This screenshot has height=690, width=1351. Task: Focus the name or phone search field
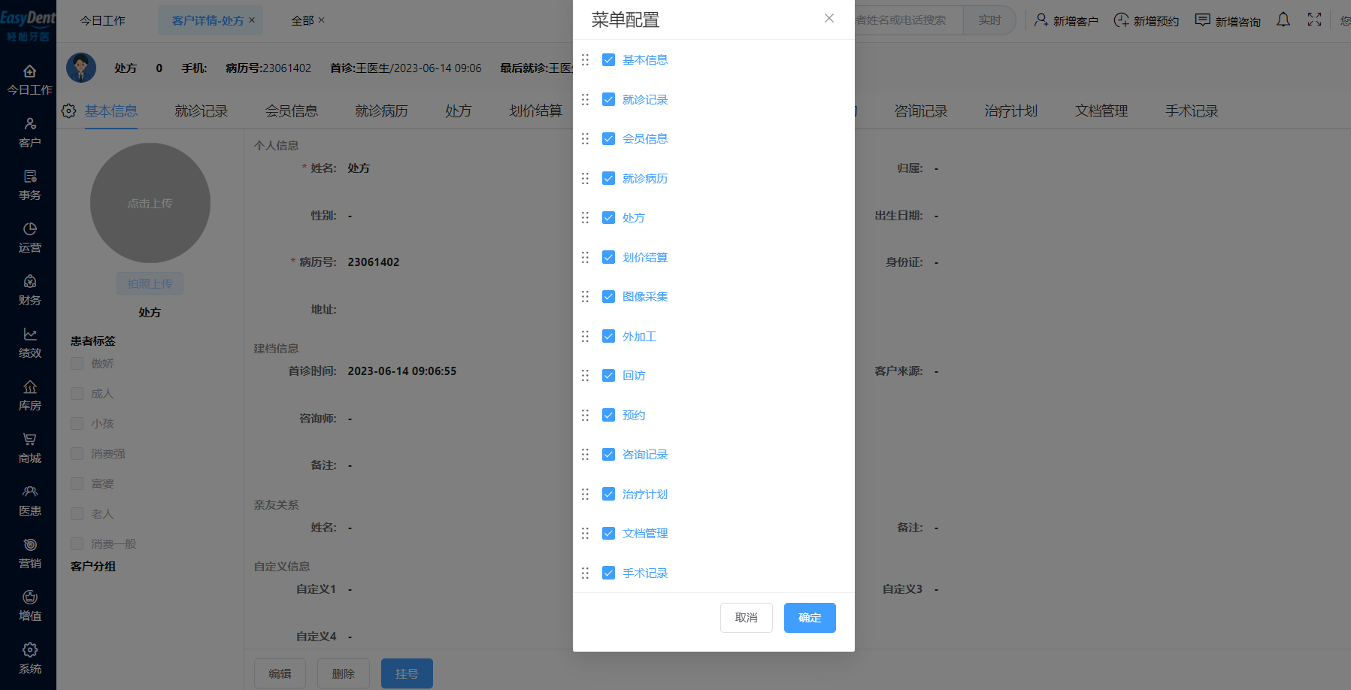[x=908, y=20]
